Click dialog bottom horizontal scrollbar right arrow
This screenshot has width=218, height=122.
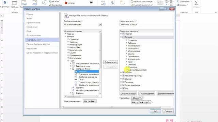tap(172, 107)
